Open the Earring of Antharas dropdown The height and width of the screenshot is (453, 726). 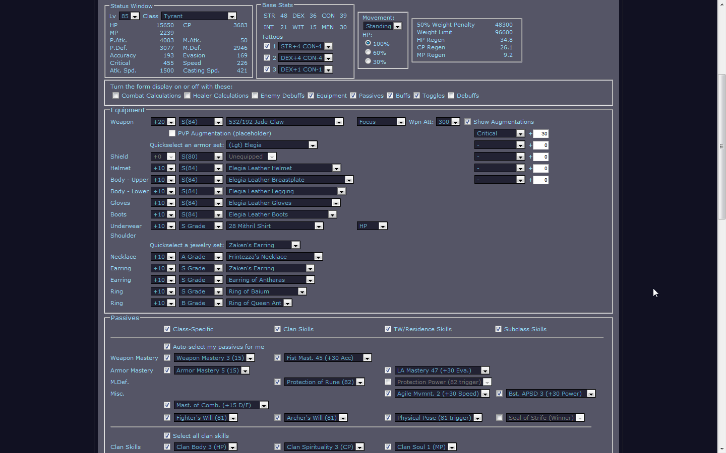[270, 280]
